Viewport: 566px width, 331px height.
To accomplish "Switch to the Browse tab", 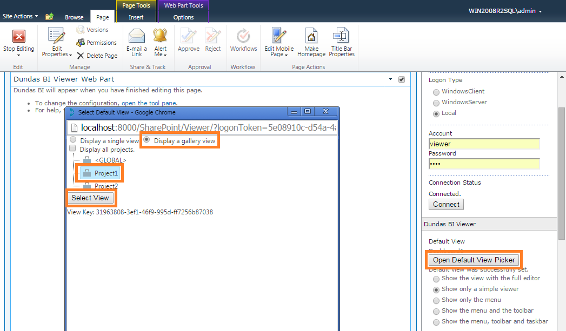I will pos(74,17).
